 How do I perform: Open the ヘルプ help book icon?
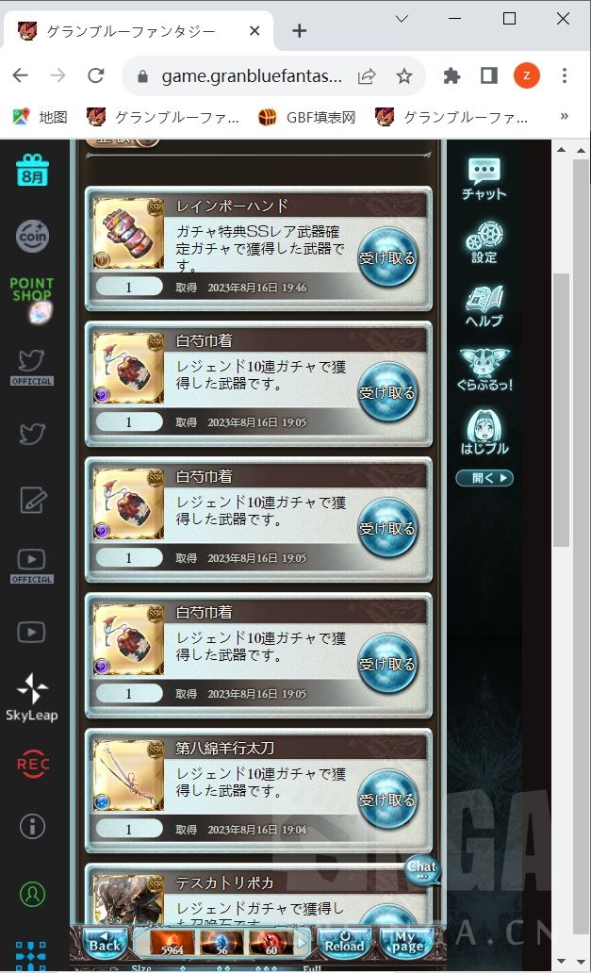[x=484, y=305]
